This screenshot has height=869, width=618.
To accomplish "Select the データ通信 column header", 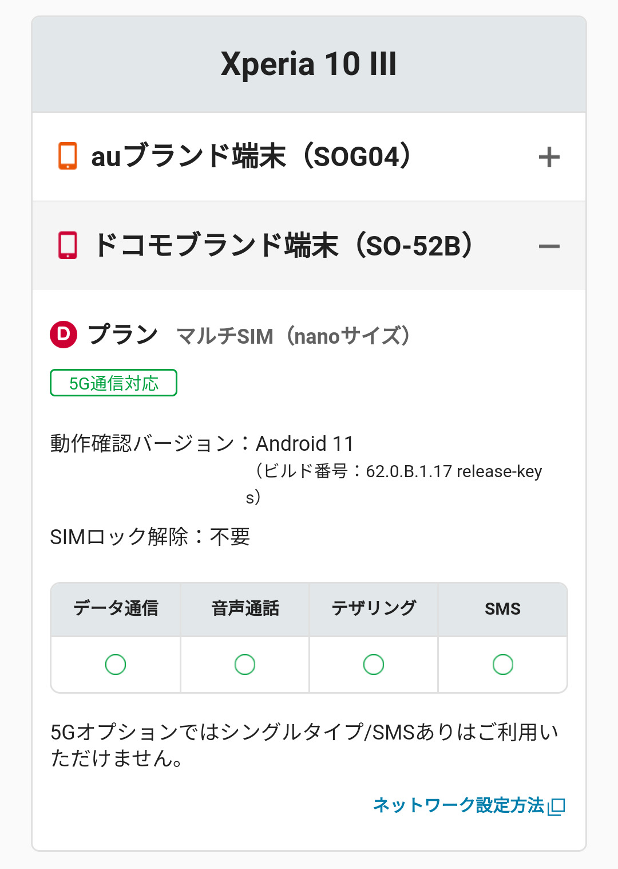I will (x=116, y=609).
